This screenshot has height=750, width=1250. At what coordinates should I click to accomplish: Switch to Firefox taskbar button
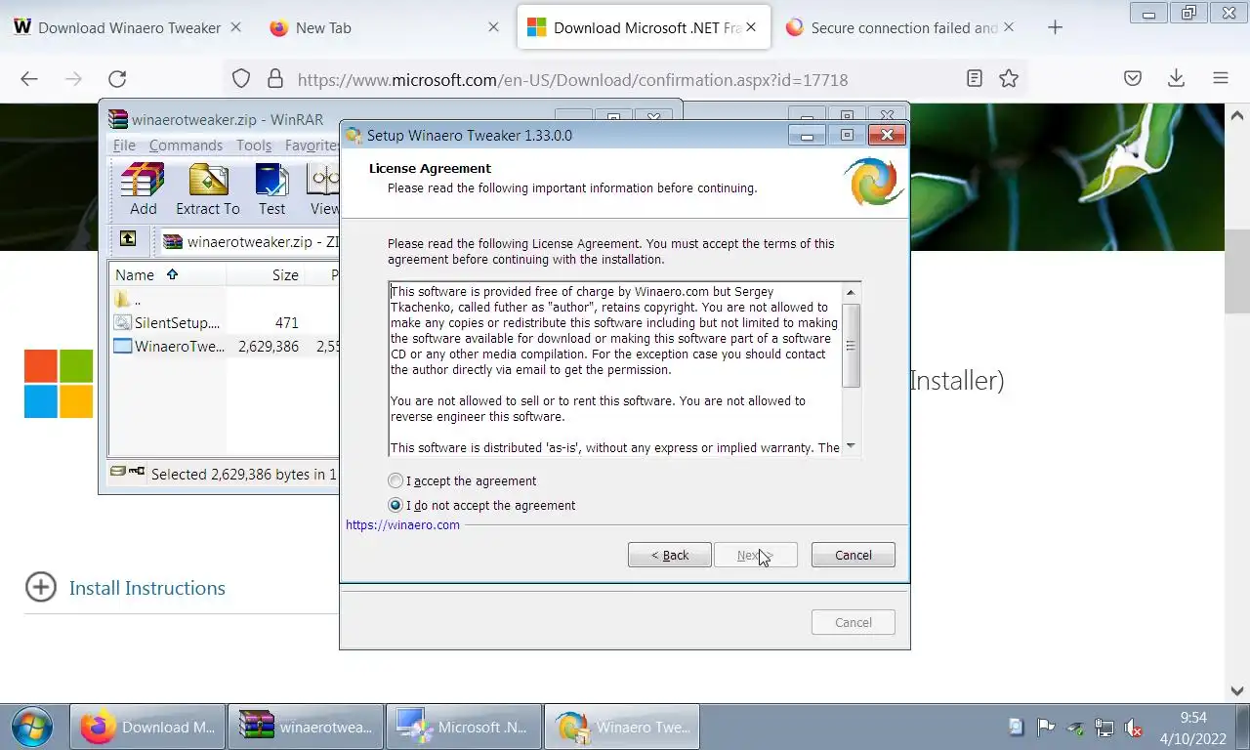(147, 727)
